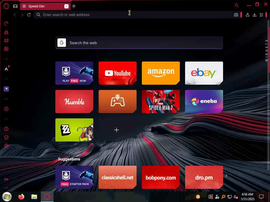Reload the current page
Screen dimensions: 270x202
coord(29,15)
